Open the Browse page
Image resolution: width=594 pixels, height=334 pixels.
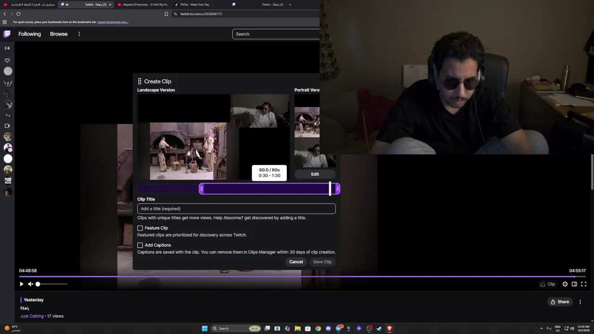[59, 34]
